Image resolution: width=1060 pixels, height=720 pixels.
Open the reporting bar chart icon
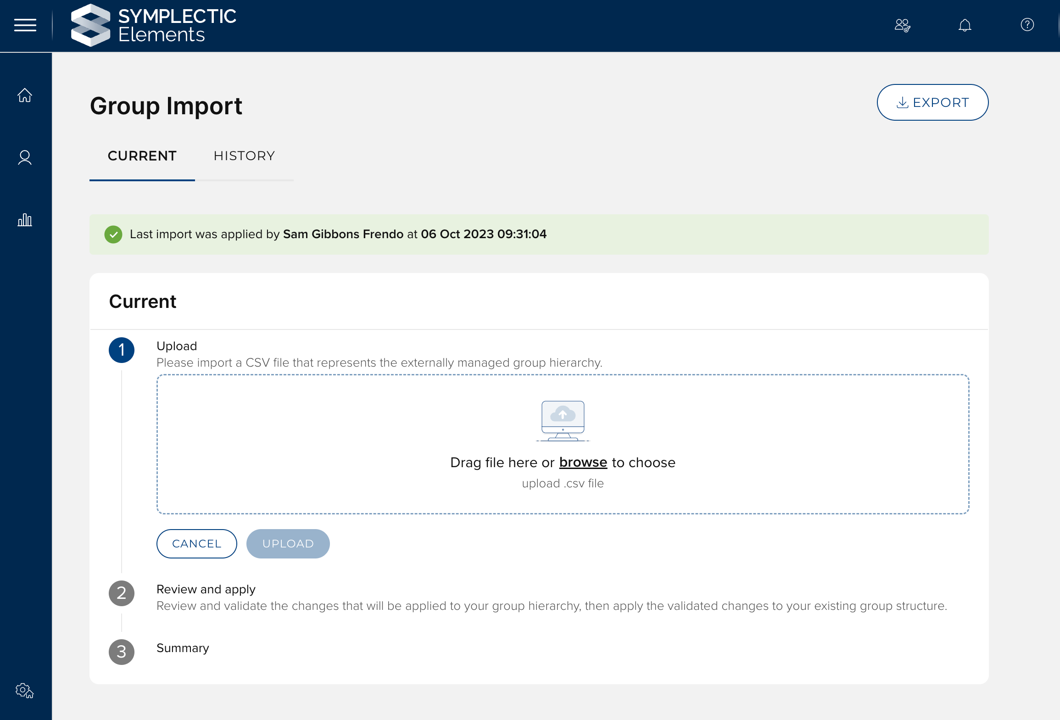click(25, 220)
